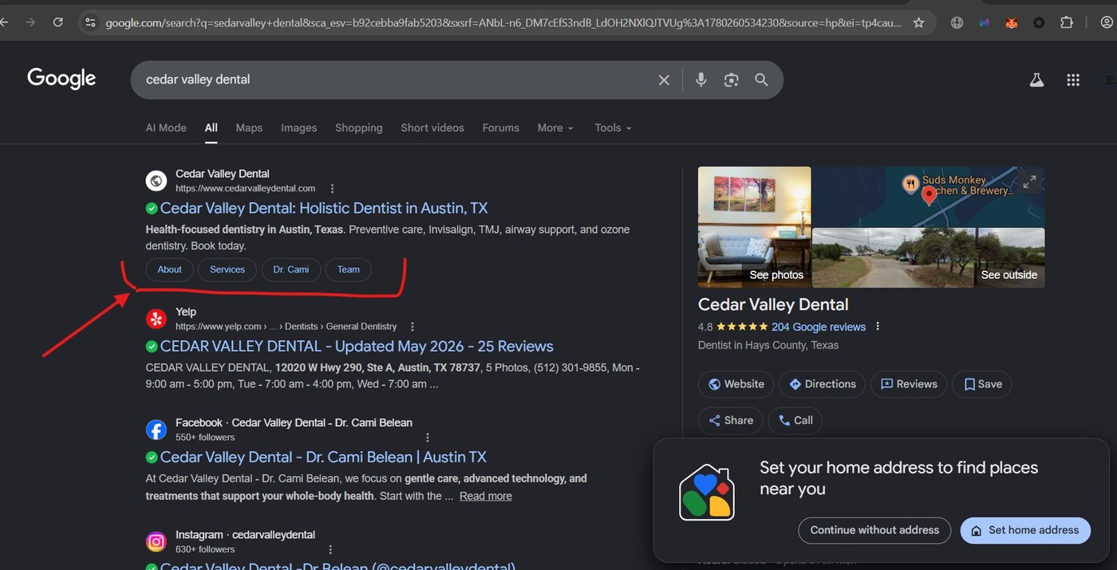Open site information icon in address bar

click(90, 23)
